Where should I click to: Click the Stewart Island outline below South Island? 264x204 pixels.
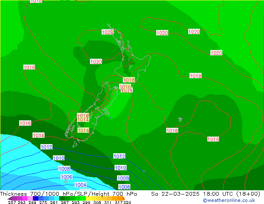[x=75, y=144]
